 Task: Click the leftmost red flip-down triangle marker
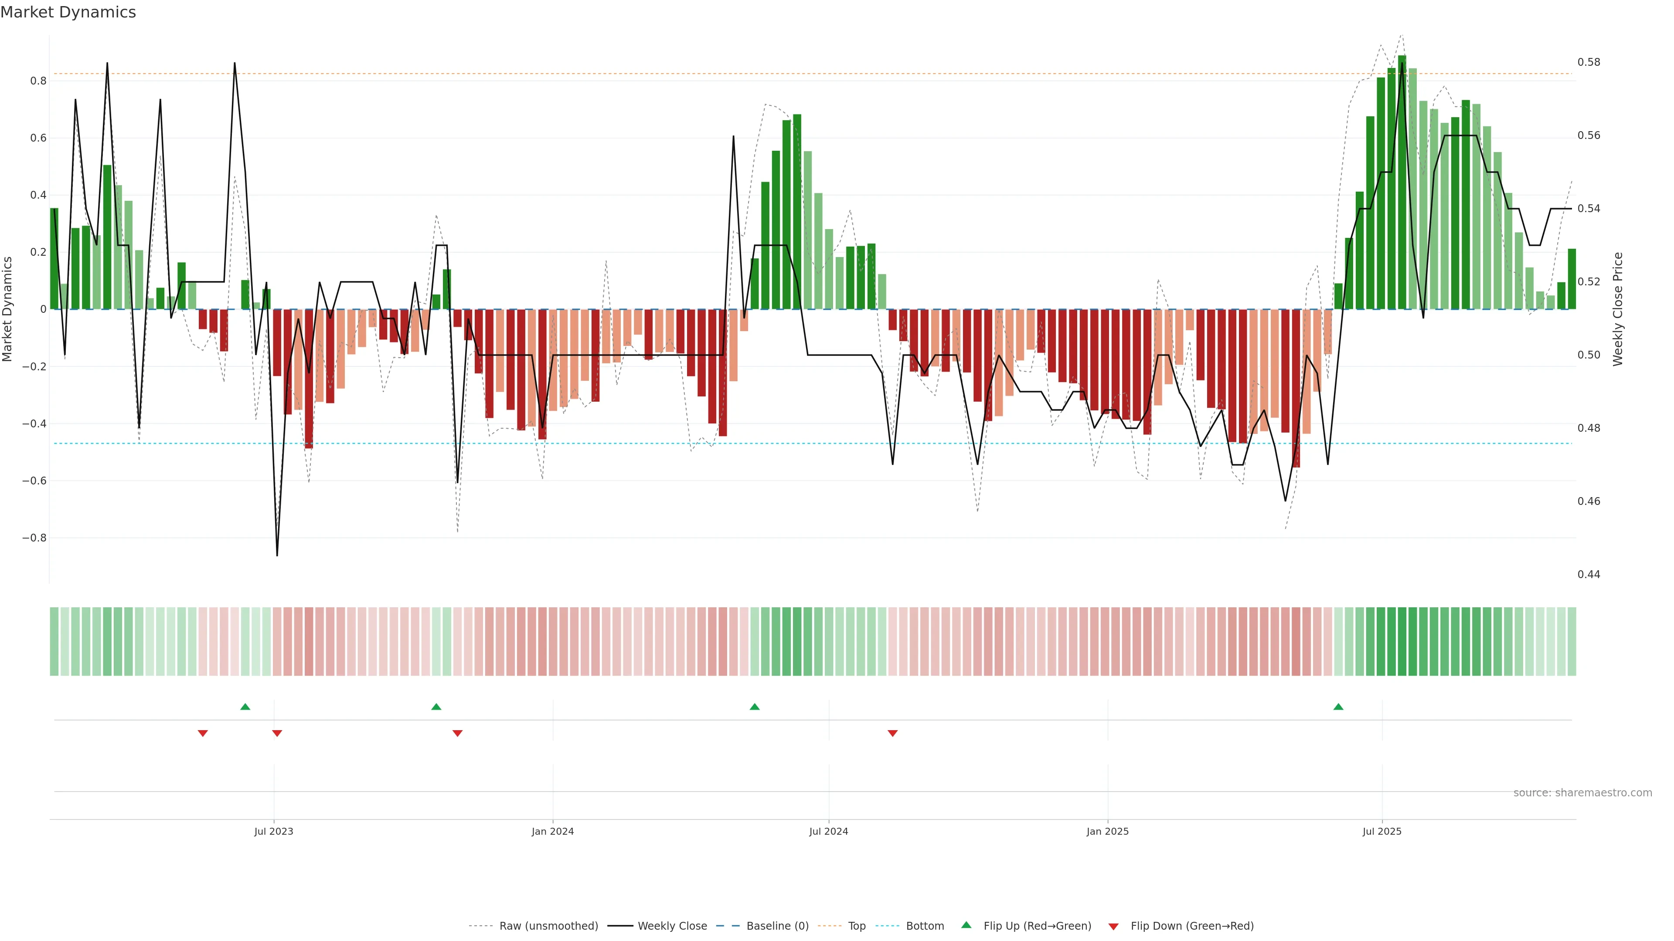click(x=203, y=733)
